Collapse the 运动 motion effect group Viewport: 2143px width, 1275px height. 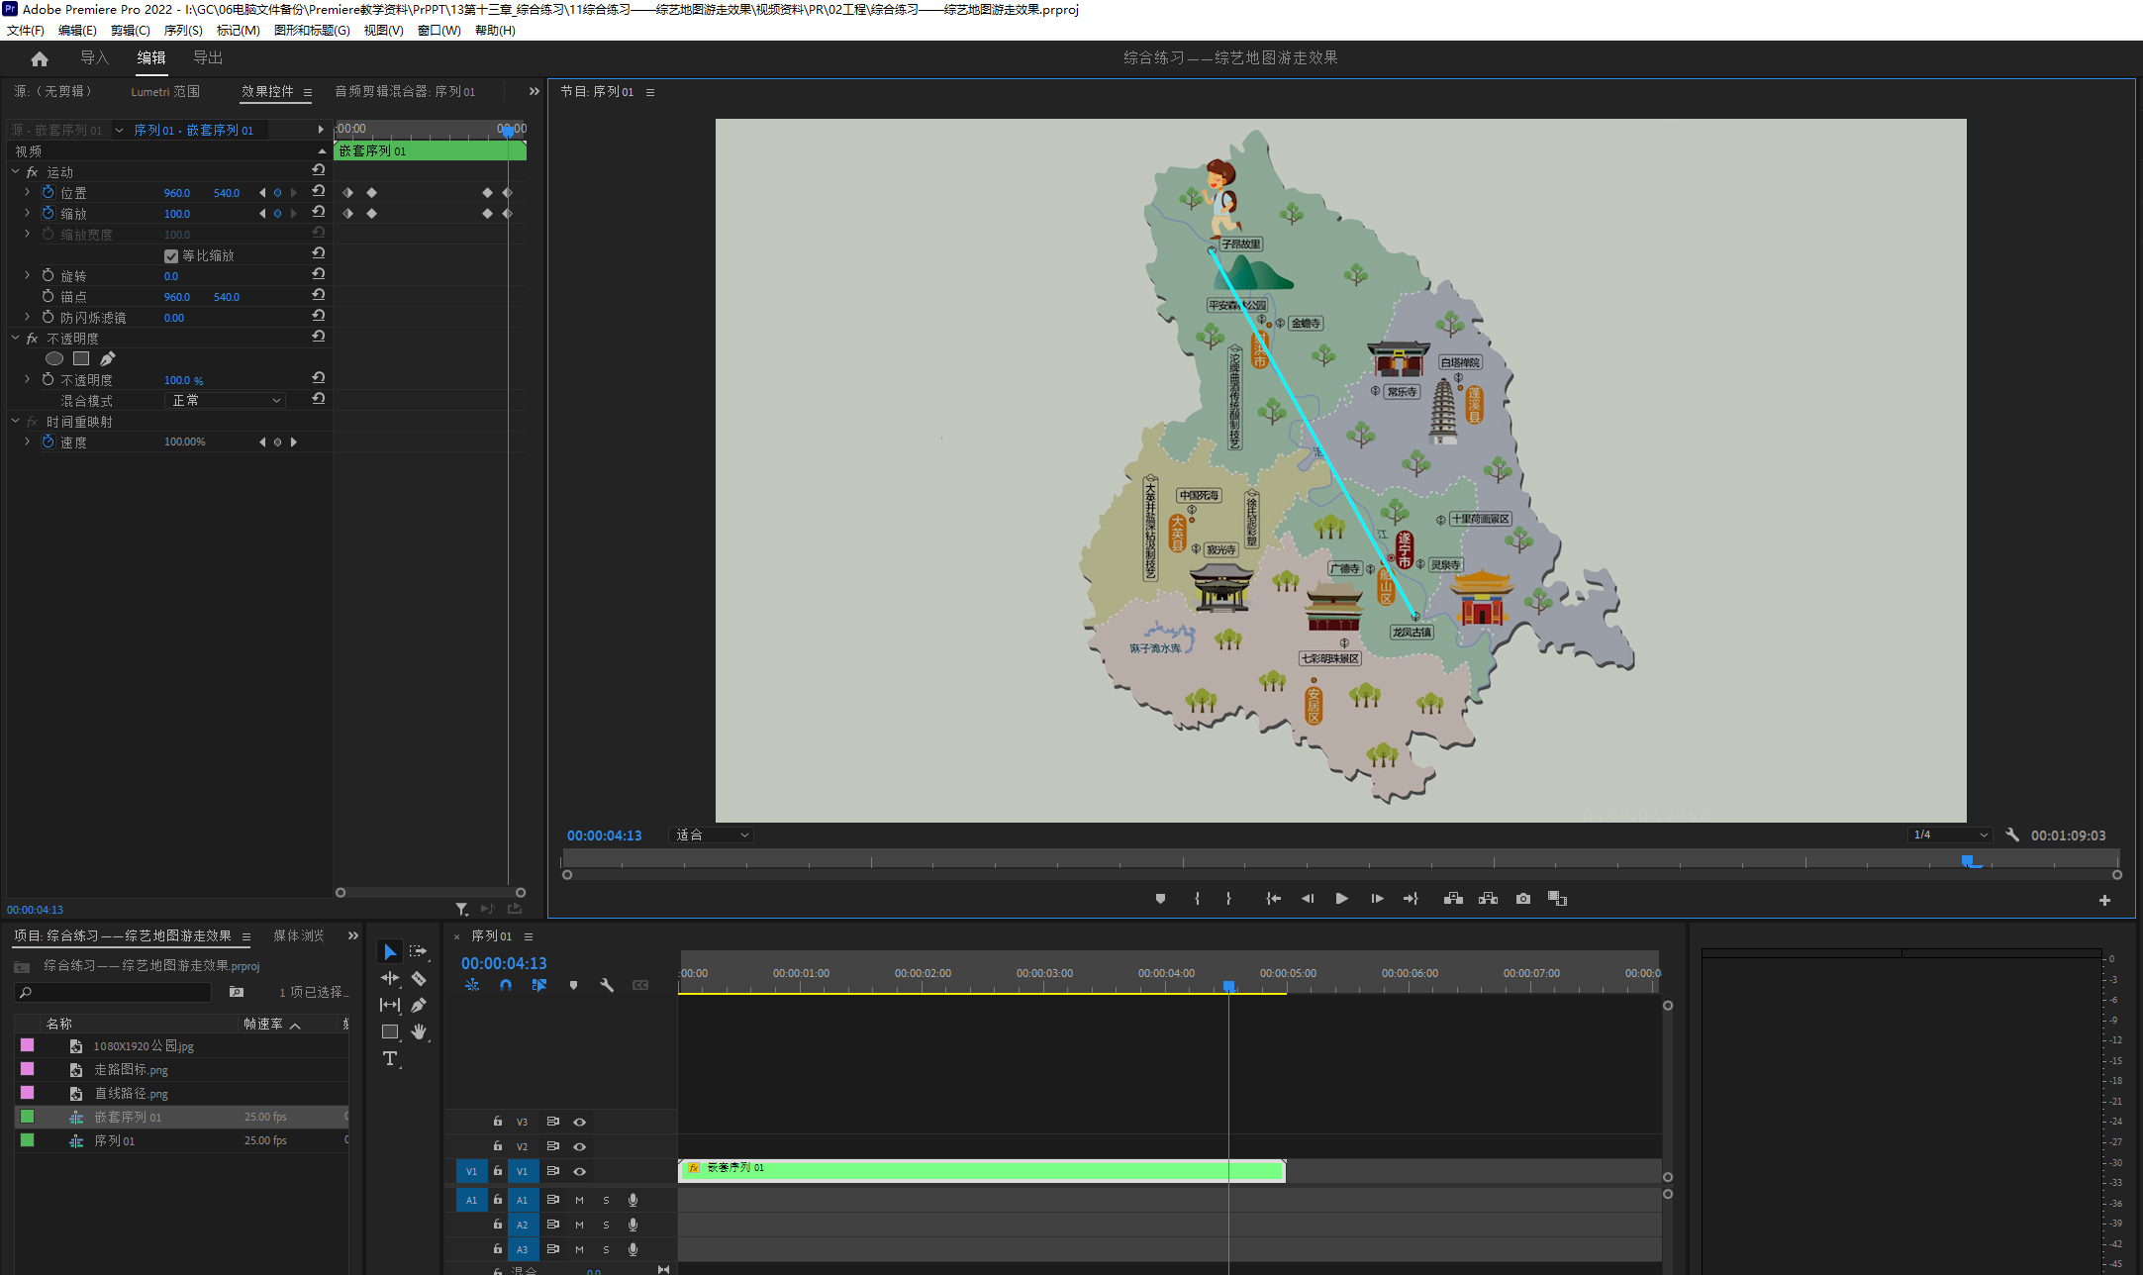(16, 172)
